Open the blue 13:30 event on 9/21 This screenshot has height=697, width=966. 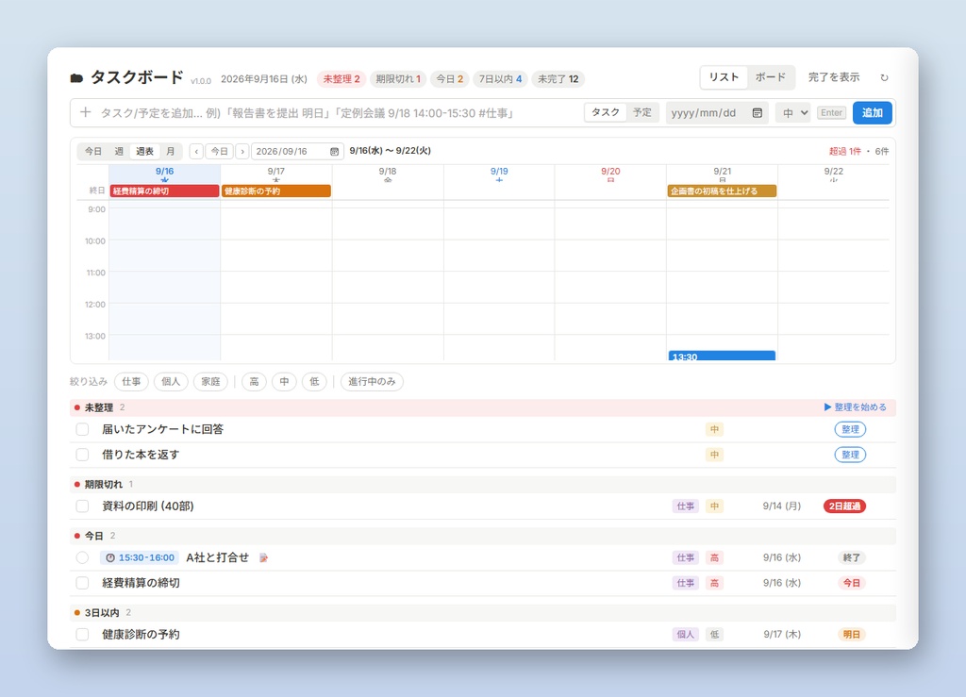[x=722, y=356]
